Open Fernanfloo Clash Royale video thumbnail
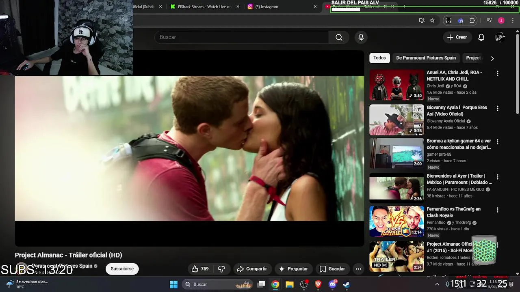This screenshot has height=292, width=520. pos(396,221)
